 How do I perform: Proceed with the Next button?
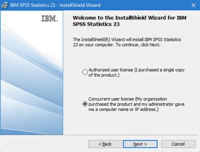140,144
